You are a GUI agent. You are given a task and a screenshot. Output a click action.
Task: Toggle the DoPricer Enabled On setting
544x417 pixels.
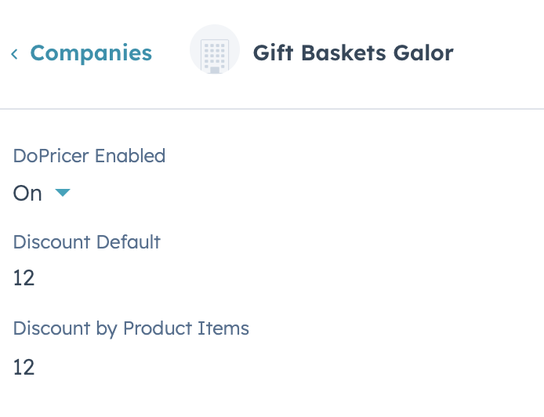click(x=42, y=193)
